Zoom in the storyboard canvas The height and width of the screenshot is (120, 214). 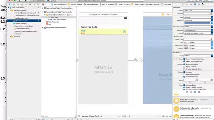click(129, 116)
